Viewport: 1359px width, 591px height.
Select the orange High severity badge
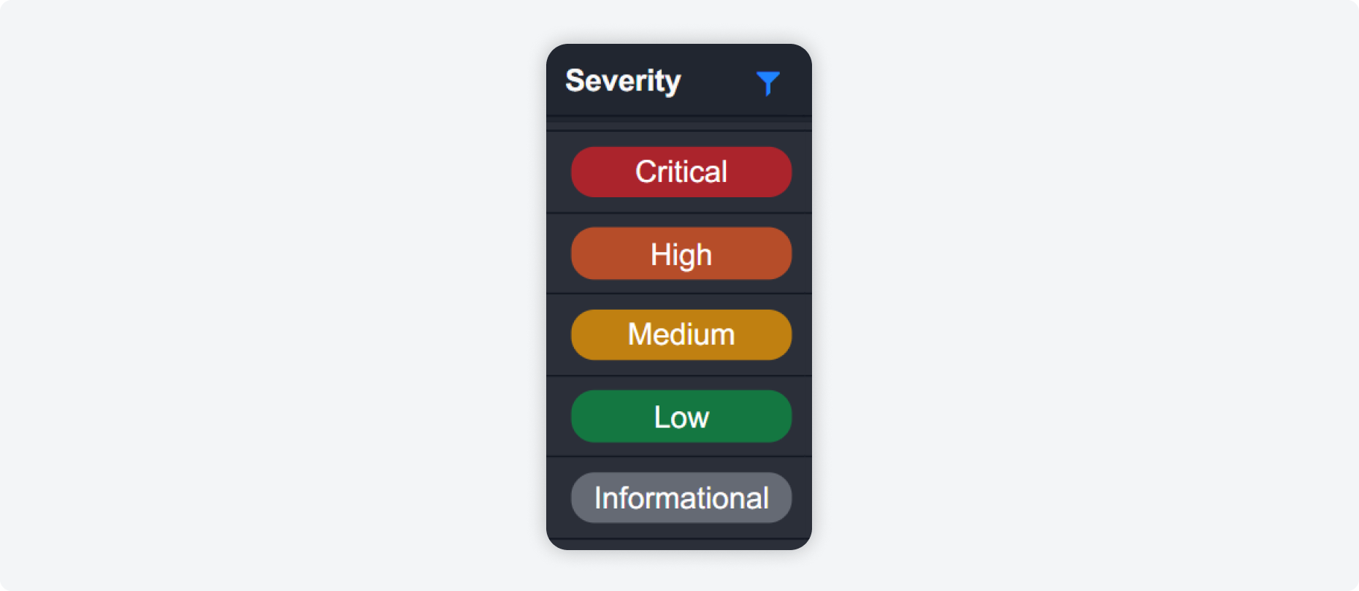pos(681,253)
